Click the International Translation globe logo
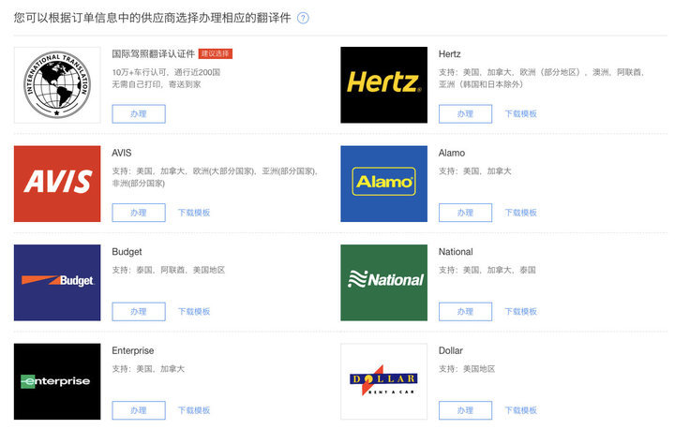 pos(57,84)
